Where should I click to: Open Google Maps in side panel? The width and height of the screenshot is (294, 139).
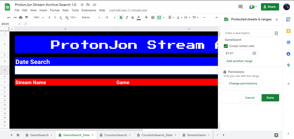click(288, 65)
